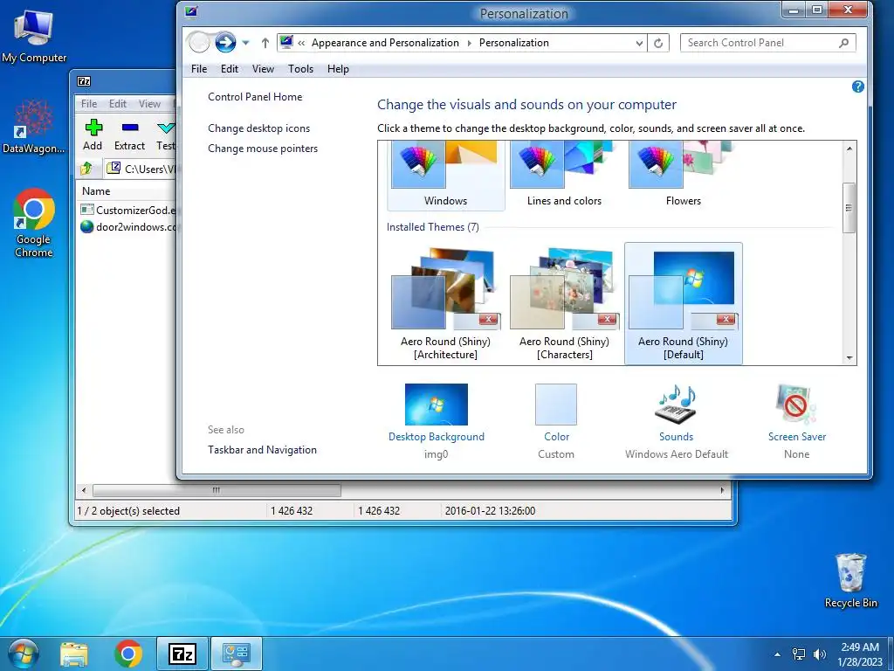
Task: Open the Help question mark icon
Action: point(857,86)
